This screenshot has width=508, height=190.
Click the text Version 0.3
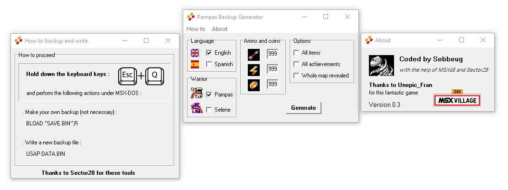point(385,104)
